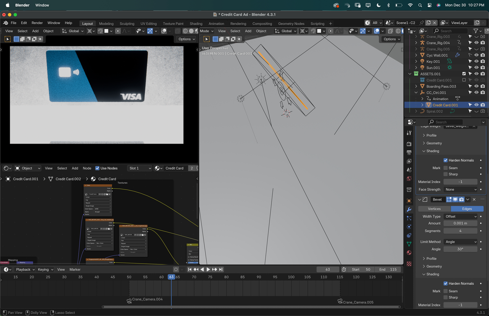Open the Material properties tab
The image size is (489, 316).
point(409,253)
